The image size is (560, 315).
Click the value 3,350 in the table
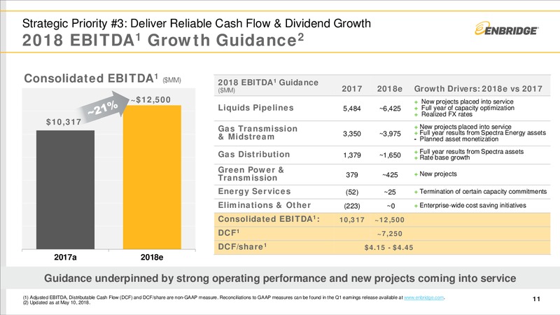[x=352, y=134]
